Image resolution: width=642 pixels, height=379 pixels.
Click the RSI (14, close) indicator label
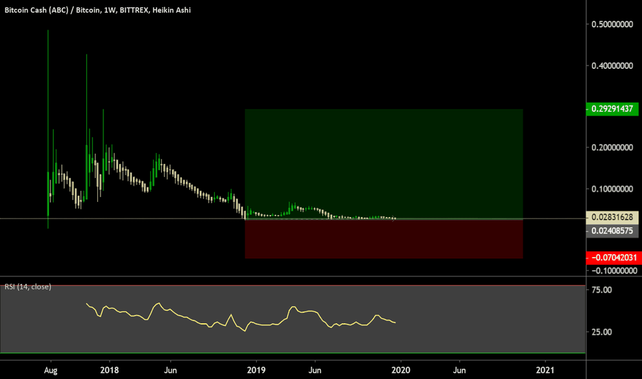(x=28, y=287)
